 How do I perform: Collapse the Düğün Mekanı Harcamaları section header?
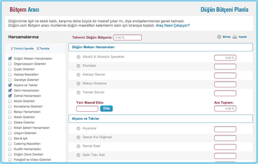coord(160,47)
